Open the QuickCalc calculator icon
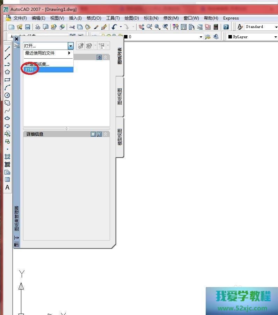The height and width of the screenshot is (315, 278). [216, 27]
